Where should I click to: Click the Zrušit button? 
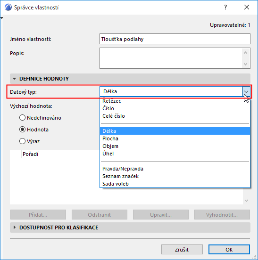click(x=182, y=249)
